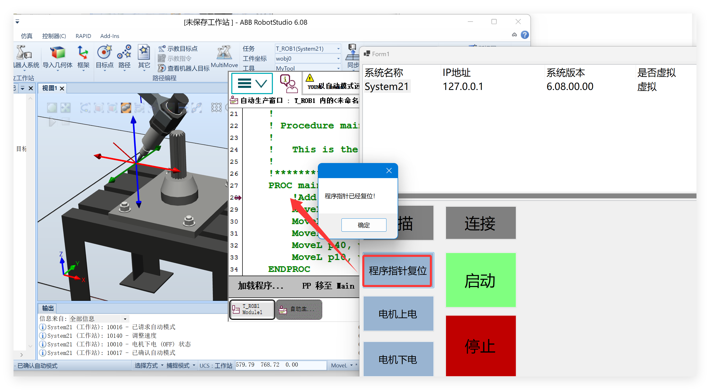The width and height of the screenshot is (710, 390).
Task: Click 确定 in the message dialog
Action: pos(364,225)
